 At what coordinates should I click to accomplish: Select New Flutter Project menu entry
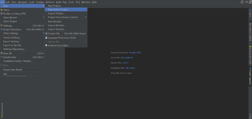click(x=59, y=10)
